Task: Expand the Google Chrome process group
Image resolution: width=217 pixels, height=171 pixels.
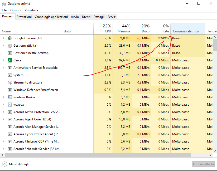Action: [3, 38]
